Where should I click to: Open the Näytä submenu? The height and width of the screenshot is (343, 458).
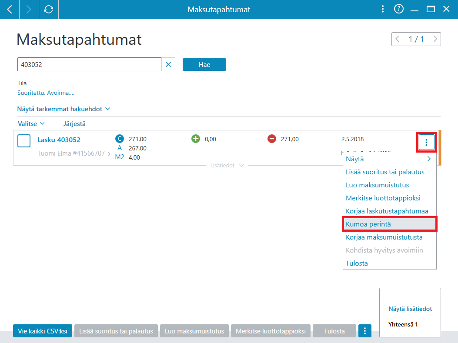click(389, 159)
